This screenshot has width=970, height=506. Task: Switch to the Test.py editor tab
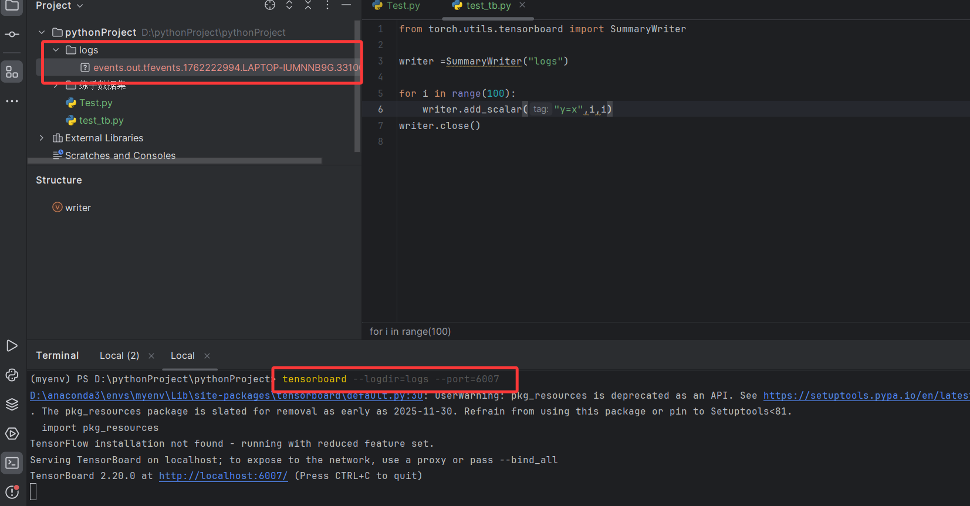397,5
